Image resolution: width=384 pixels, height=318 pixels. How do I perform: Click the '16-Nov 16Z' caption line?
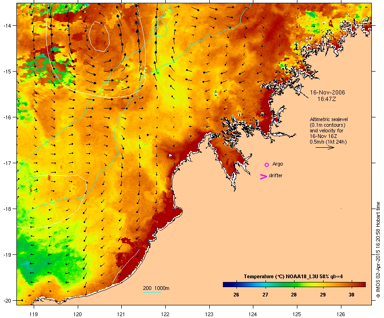323,136
